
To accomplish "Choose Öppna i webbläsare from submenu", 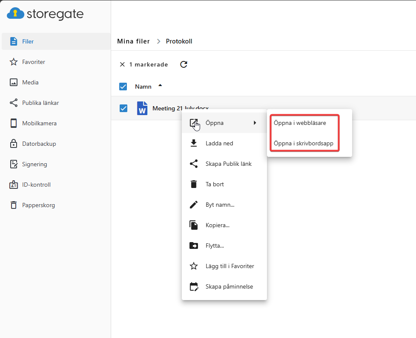I will tap(300, 123).
